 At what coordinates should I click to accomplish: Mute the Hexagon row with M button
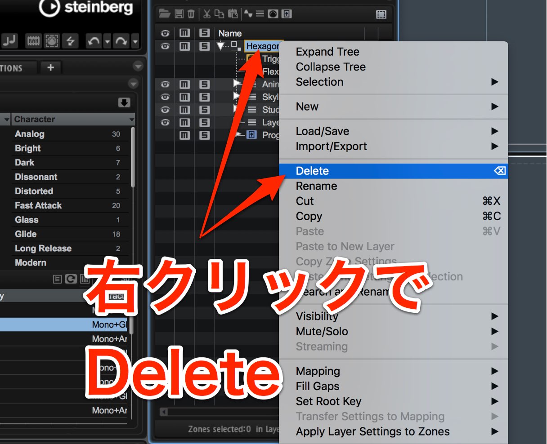tap(185, 46)
